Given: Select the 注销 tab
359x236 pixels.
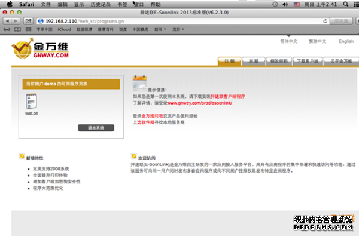Looking at the screenshot, I should click(229, 62).
